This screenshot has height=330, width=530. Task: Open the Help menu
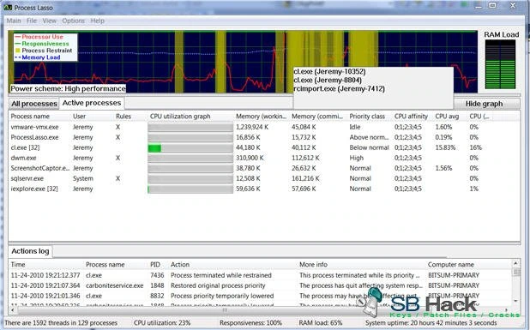tap(98, 21)
